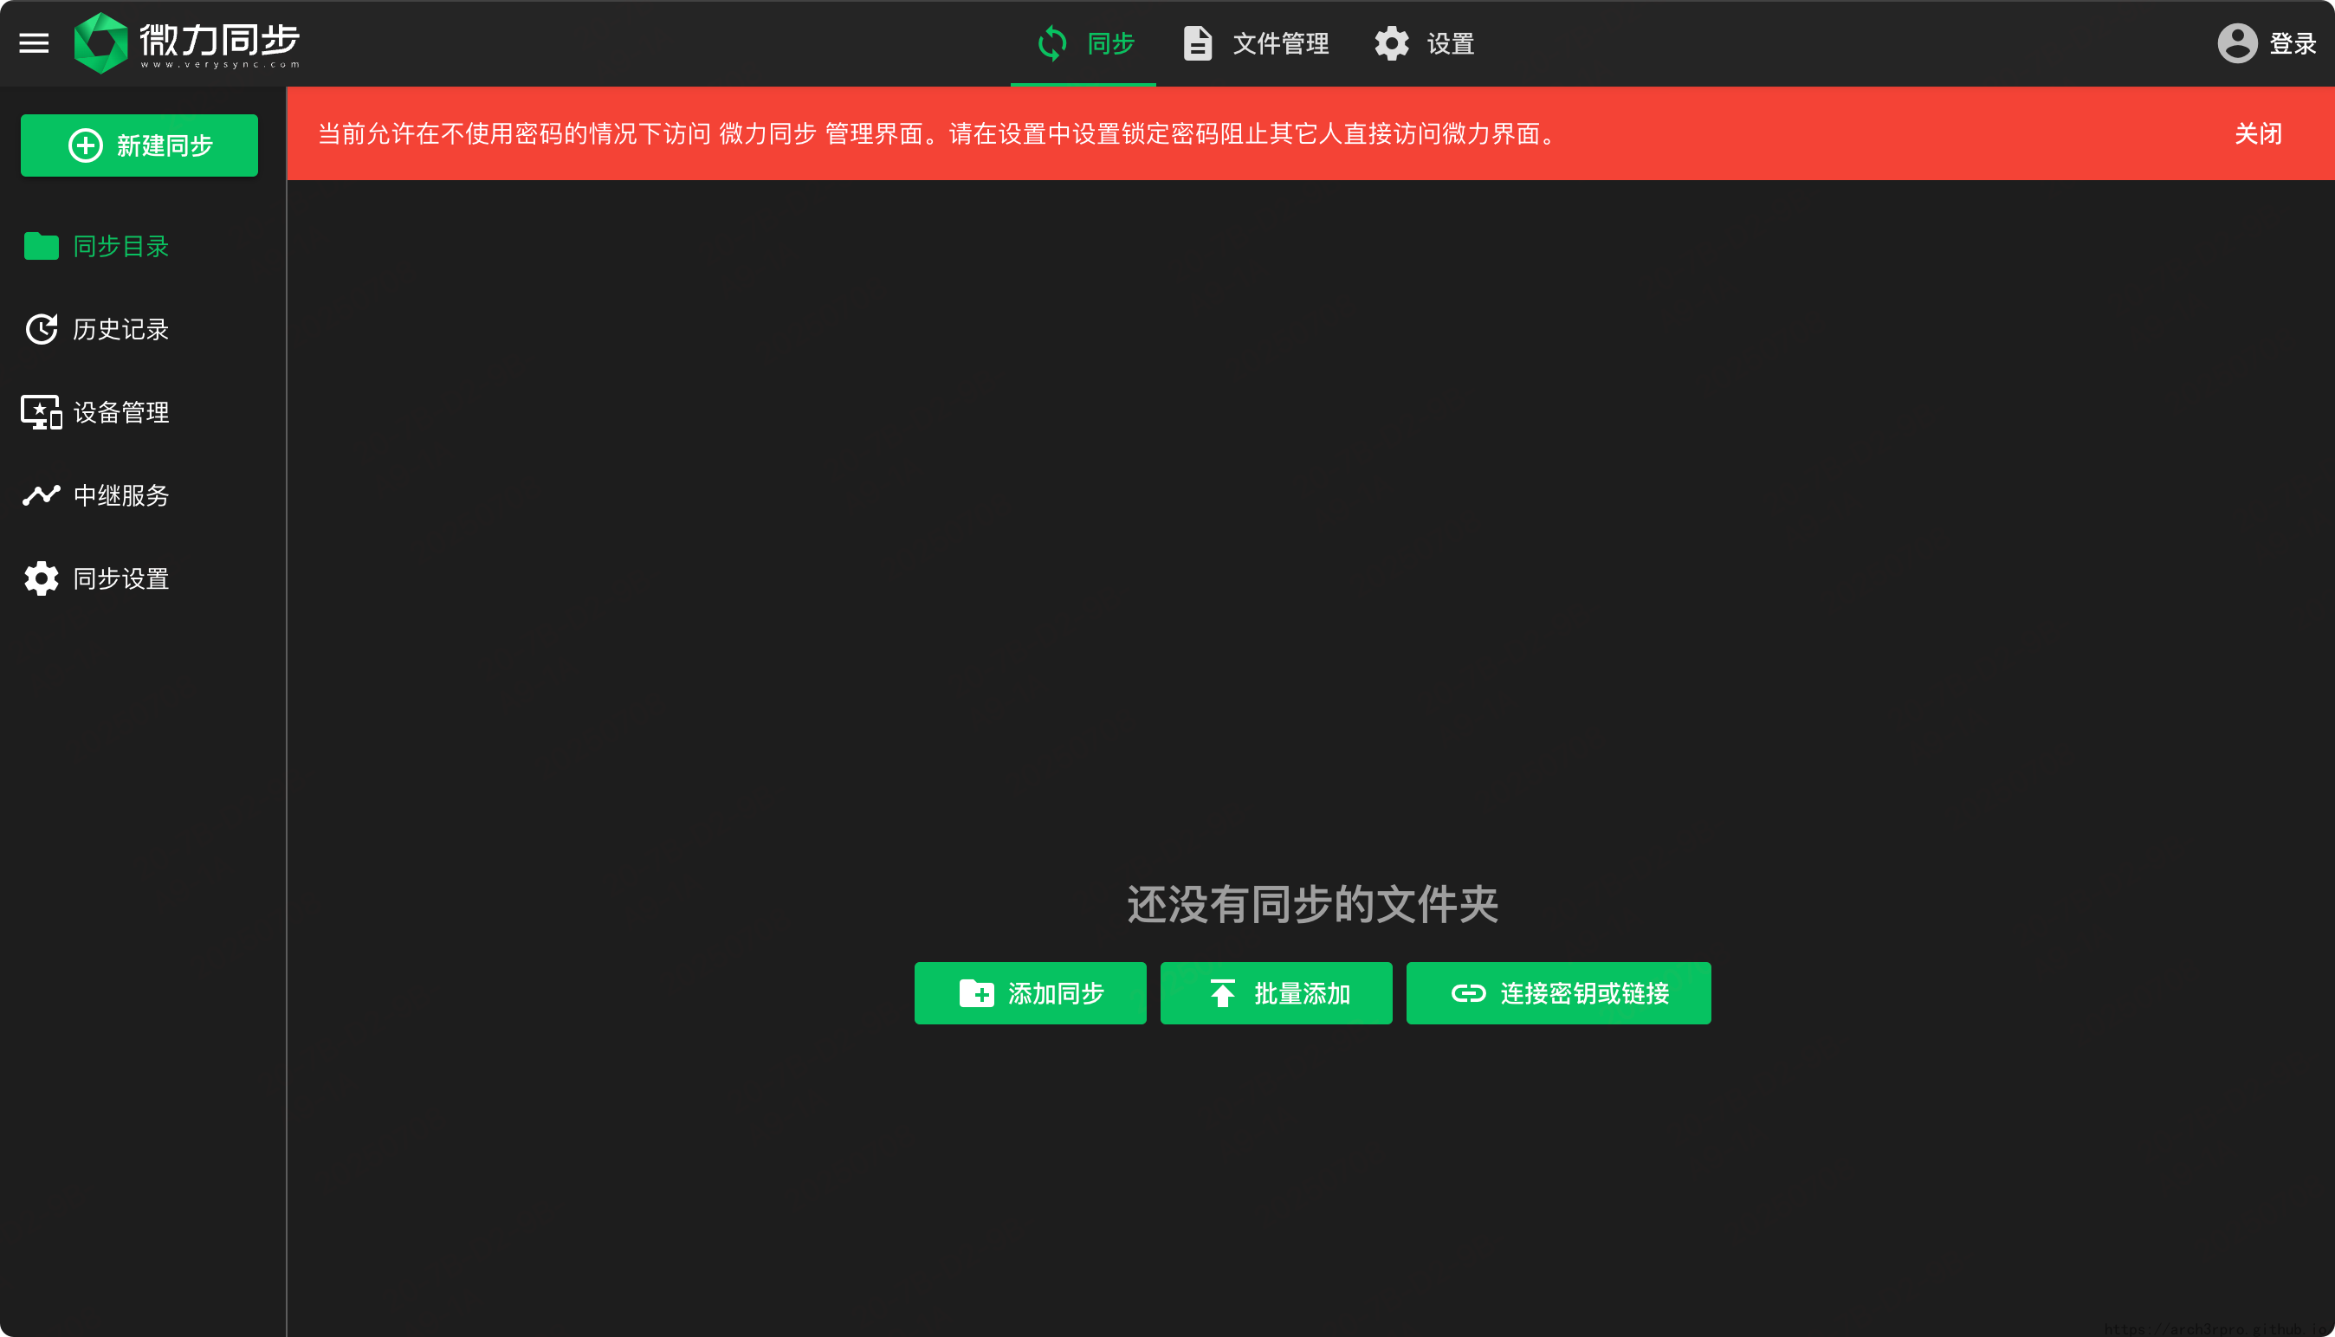Image resolution: width=2335 pixels, height=1337 pixels.
Task: Click the 文件管理 document icon
Action: 1197,43
